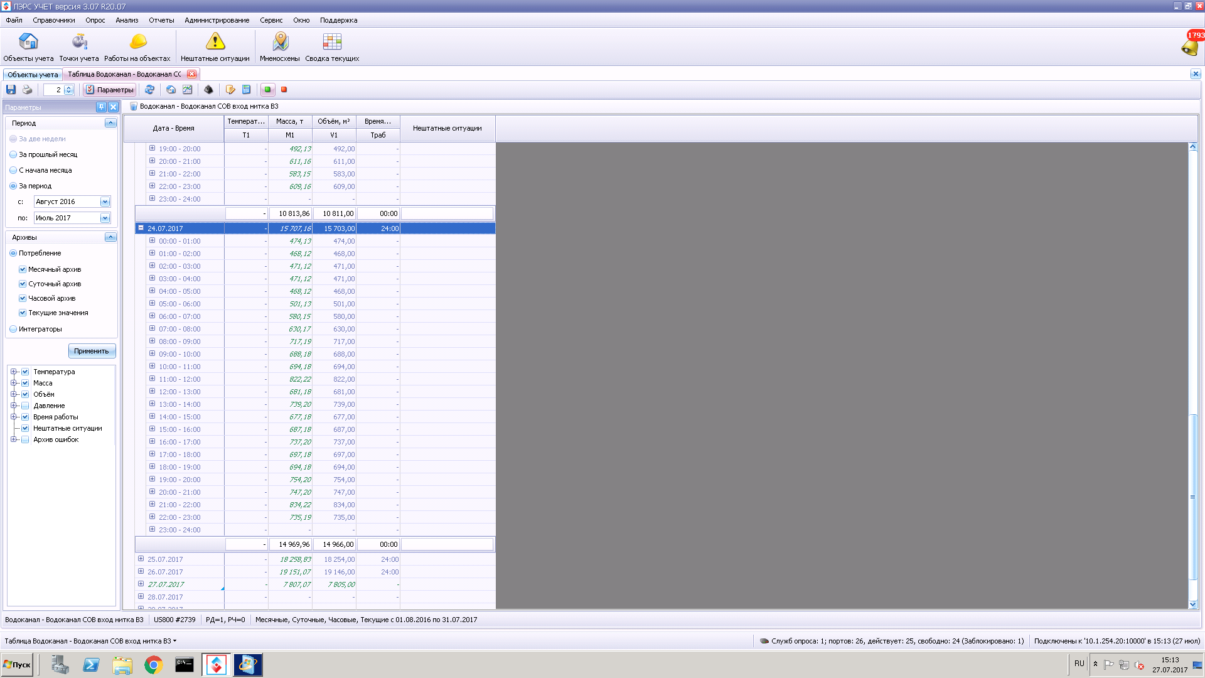Screen dimensions: 1205x678
Task: Refresh table data with blue arrows
Action: coord(149,90)
